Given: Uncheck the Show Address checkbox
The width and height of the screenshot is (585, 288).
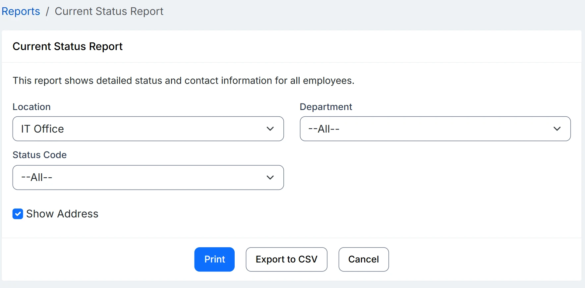Looking at the screenshot, I should [18, 214].
